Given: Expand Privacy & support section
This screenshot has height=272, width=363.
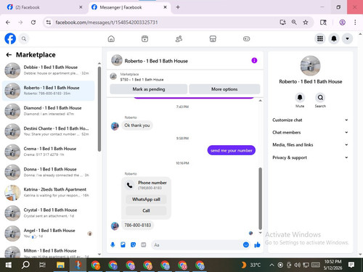Looking at the screenshot, I should 310,157.
